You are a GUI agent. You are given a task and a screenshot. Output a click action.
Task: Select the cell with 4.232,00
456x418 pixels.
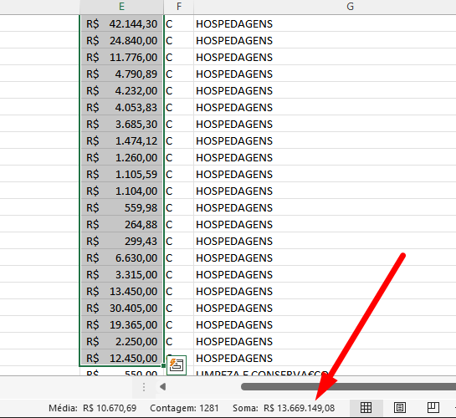[122, 90]
